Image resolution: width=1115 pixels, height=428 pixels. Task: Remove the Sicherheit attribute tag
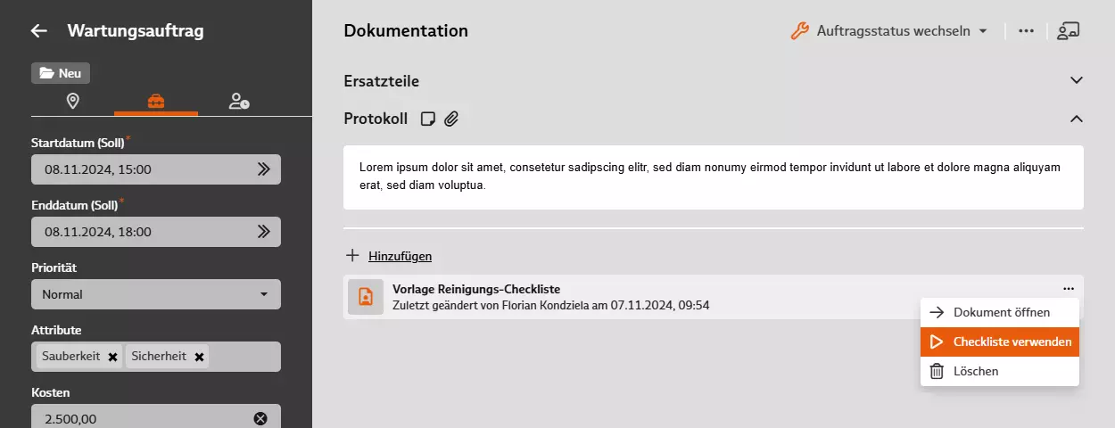199,357
